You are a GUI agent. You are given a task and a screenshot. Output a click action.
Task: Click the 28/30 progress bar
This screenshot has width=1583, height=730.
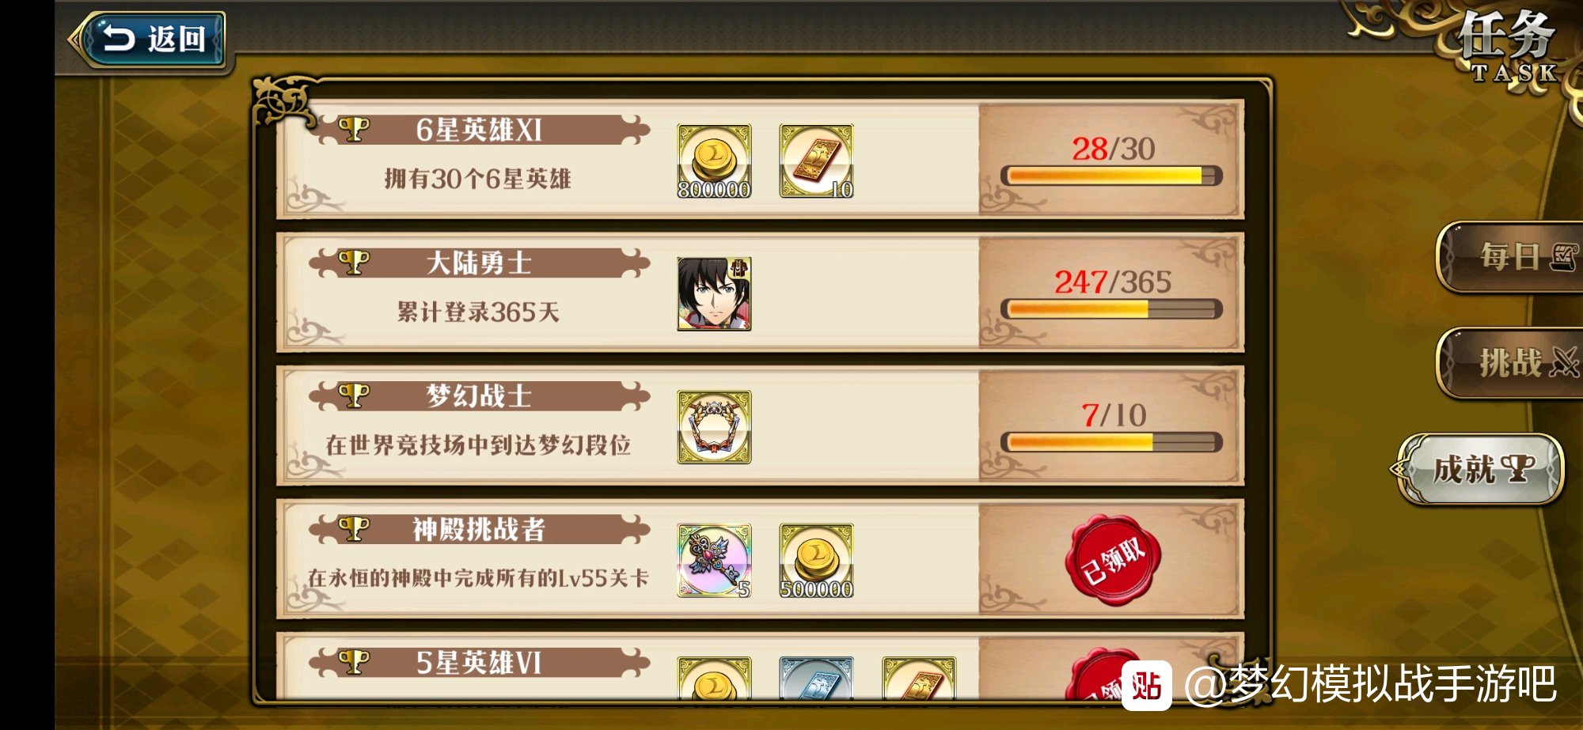(x=1111, y=176)
